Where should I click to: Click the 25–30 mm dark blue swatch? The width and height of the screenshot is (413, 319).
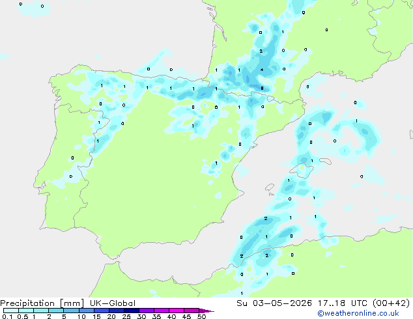pyautogui.click(x=131, y=311)
